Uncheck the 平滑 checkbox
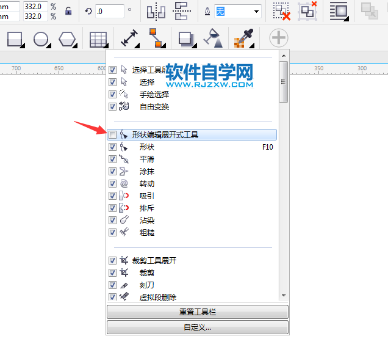 [112, 159]
